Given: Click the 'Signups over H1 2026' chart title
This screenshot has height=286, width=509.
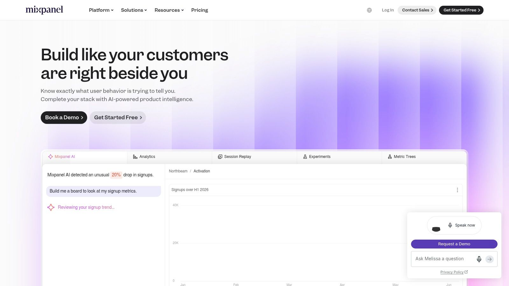Looking at the screenshot, I should pyautogui.click(x=190, y=190).
